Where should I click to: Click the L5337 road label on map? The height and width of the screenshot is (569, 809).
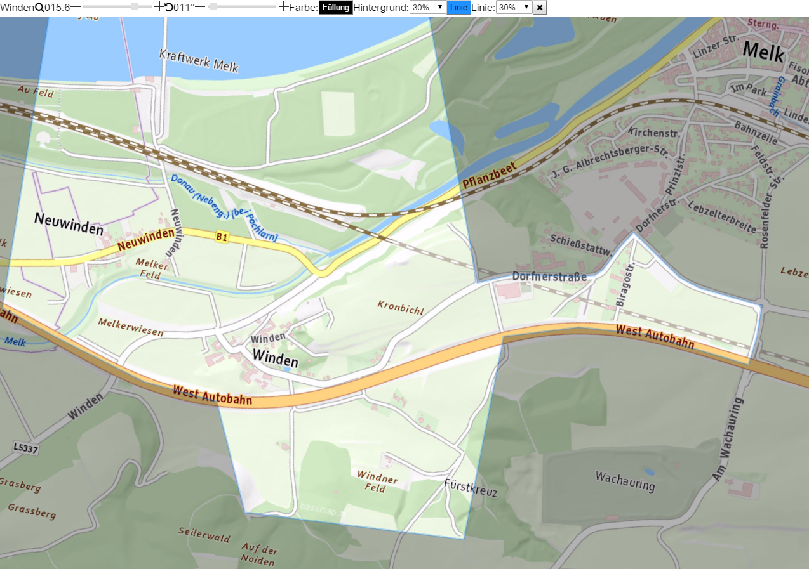(x=24, y=448)
